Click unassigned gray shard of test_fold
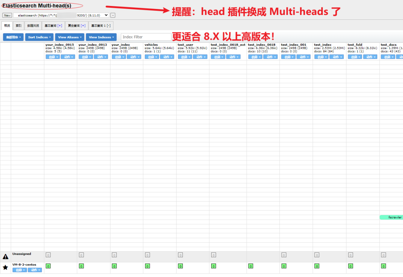The image size is (403, 277). [350, 255]
